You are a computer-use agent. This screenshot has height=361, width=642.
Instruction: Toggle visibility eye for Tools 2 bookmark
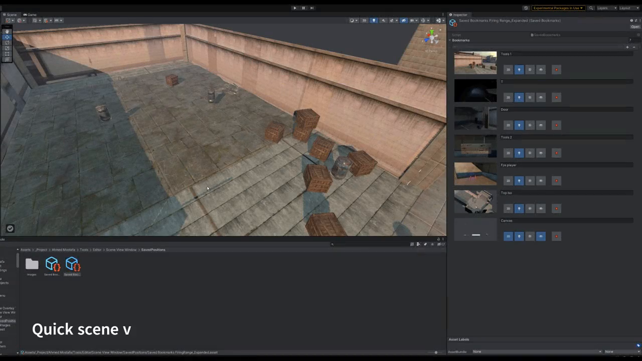click(541, 153)
